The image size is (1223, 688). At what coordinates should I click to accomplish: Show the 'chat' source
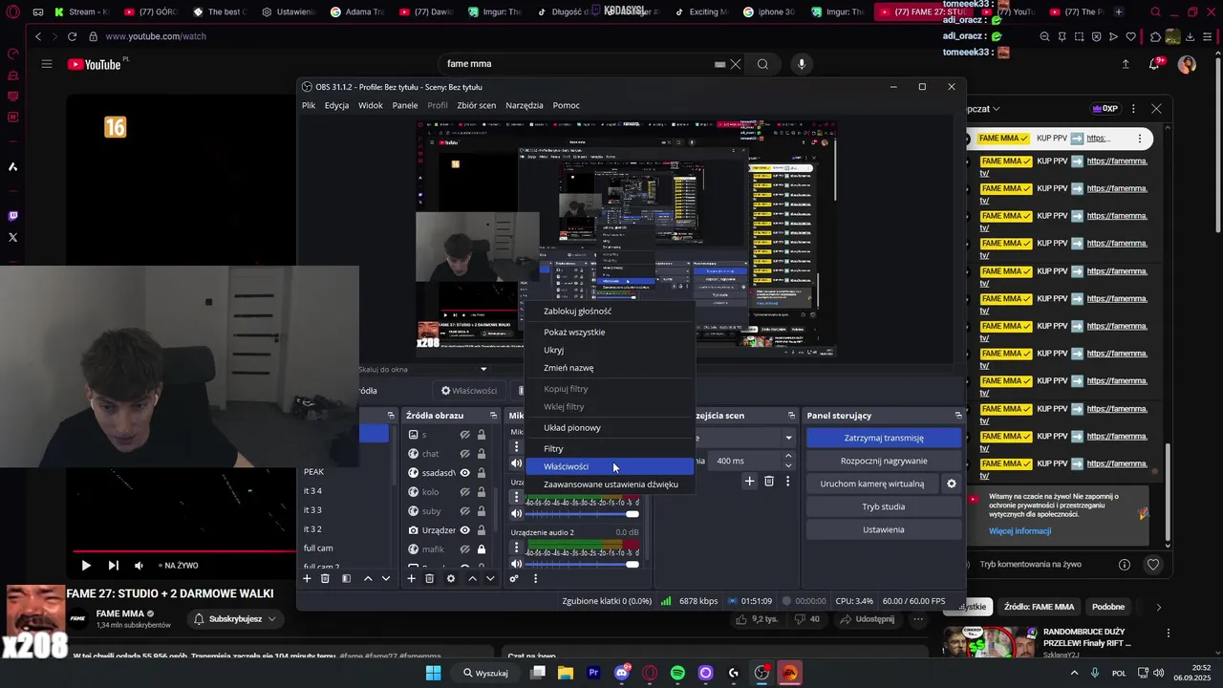coord(465,454)
